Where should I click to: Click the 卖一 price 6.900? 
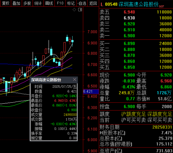click(129, 36)
